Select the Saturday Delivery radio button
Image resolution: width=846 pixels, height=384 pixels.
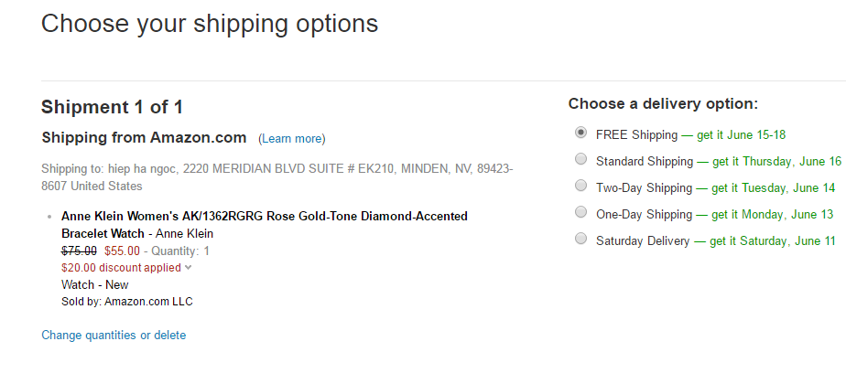click(580, 240)
